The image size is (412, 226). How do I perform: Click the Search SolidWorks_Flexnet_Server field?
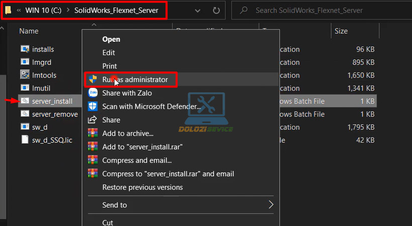(x=322, y=11)
